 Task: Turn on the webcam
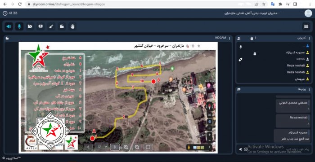tap(30, 26)
